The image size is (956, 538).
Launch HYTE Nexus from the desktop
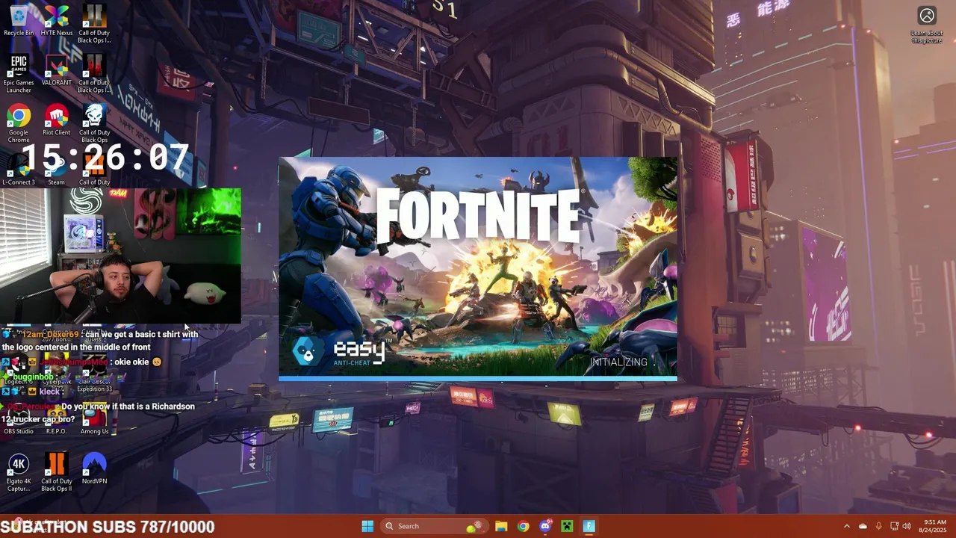click(57, 20)
